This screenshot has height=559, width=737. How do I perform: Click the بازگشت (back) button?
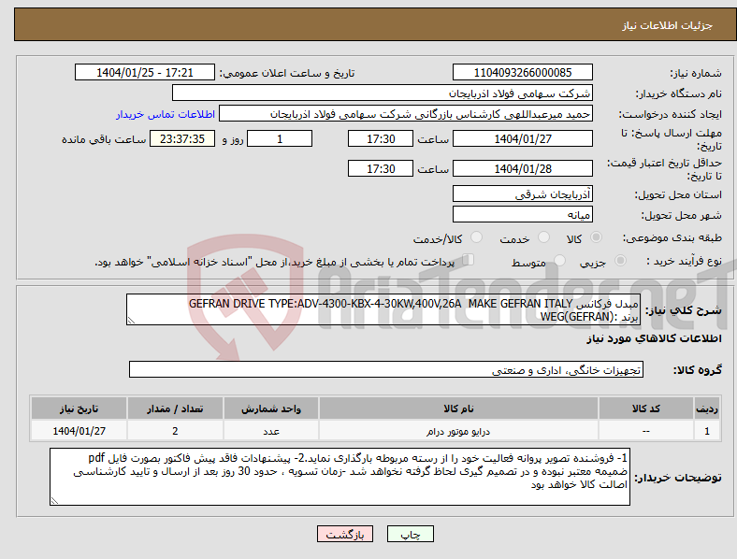345,534
